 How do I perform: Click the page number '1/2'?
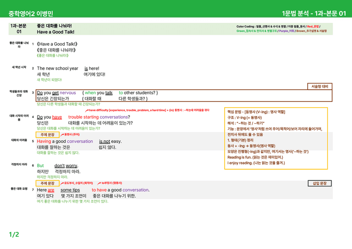(14, 235)
